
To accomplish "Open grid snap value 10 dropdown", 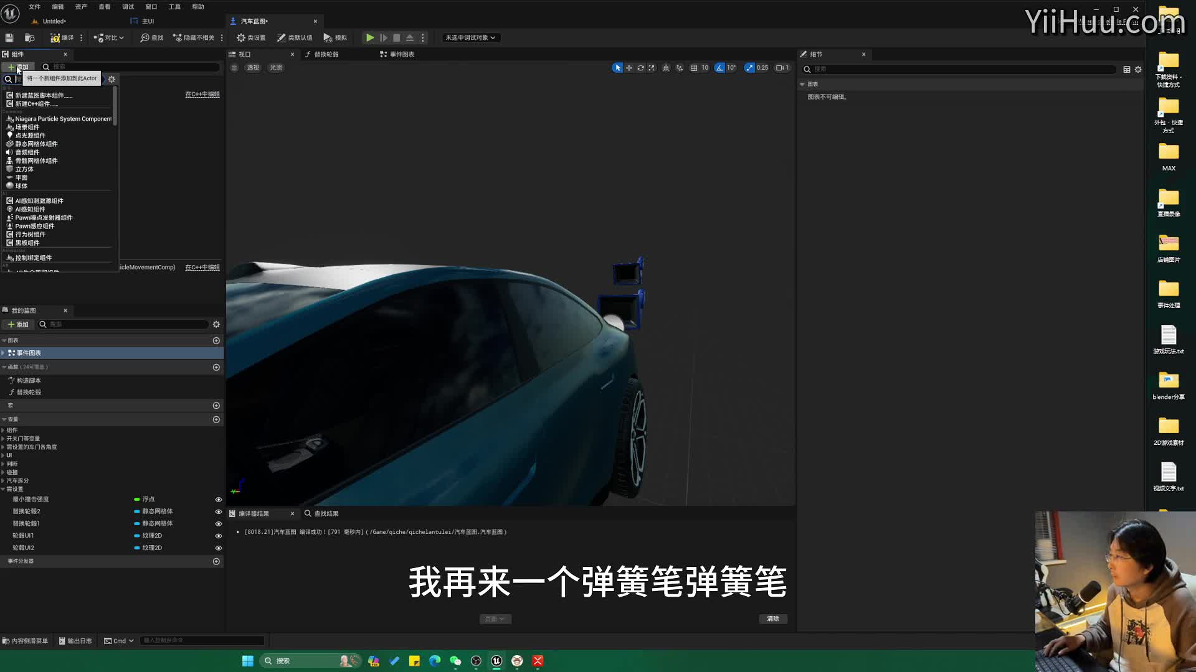I will click(705, 68).
